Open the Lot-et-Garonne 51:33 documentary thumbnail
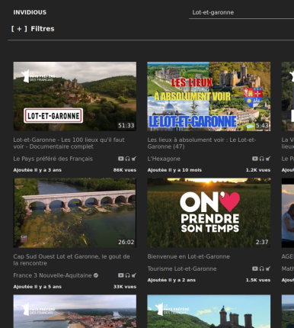 pos(75,96)
